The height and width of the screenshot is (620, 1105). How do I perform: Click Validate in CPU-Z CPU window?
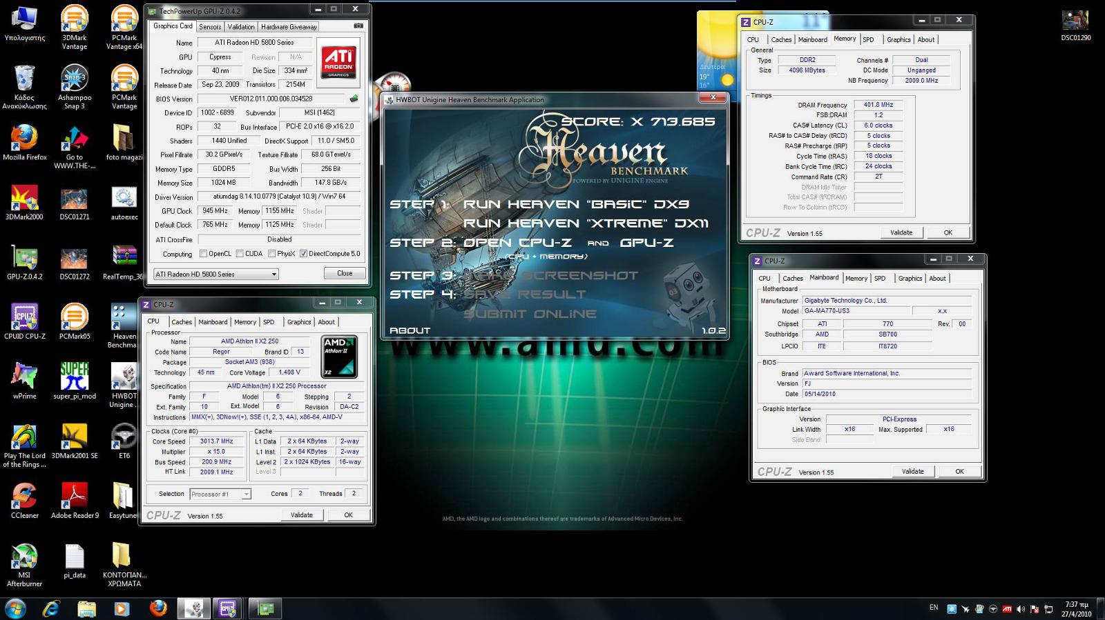click(x=302, y=515)
